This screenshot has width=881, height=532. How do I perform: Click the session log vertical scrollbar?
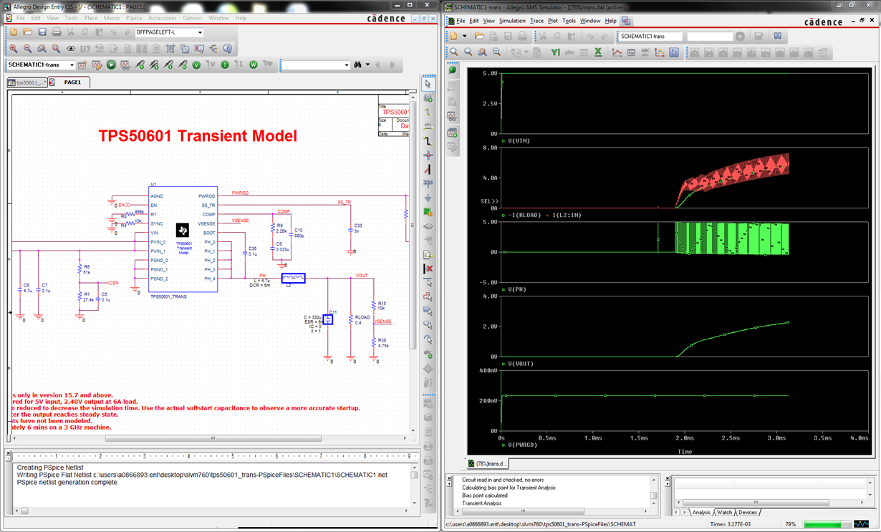(414, 475)
